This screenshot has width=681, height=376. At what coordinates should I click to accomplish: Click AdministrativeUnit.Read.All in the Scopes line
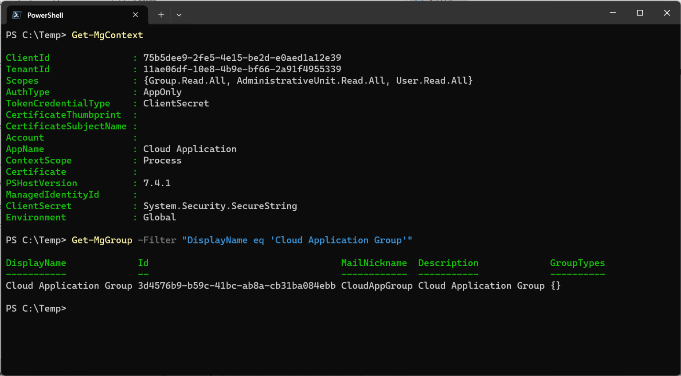tap(310, 81)
